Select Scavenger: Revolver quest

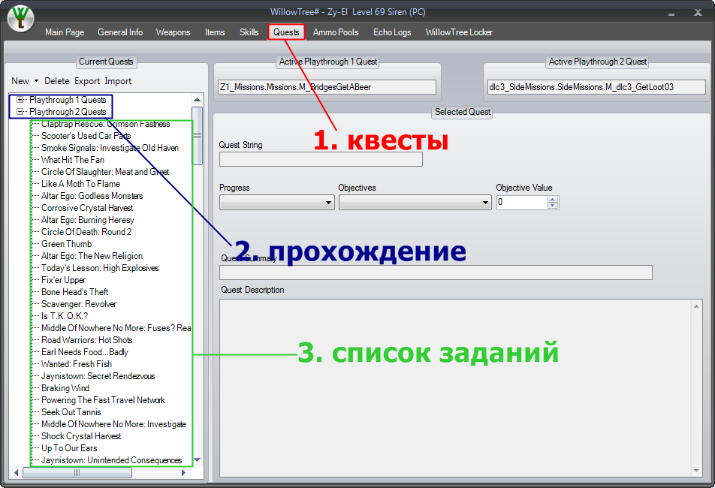click(78, 304)
